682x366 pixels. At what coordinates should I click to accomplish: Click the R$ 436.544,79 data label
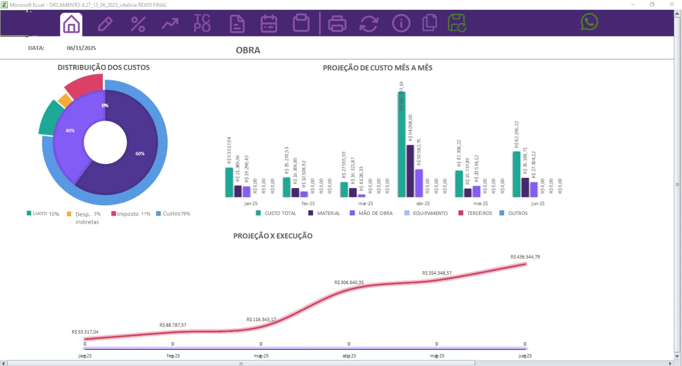[x=525, y=257]
